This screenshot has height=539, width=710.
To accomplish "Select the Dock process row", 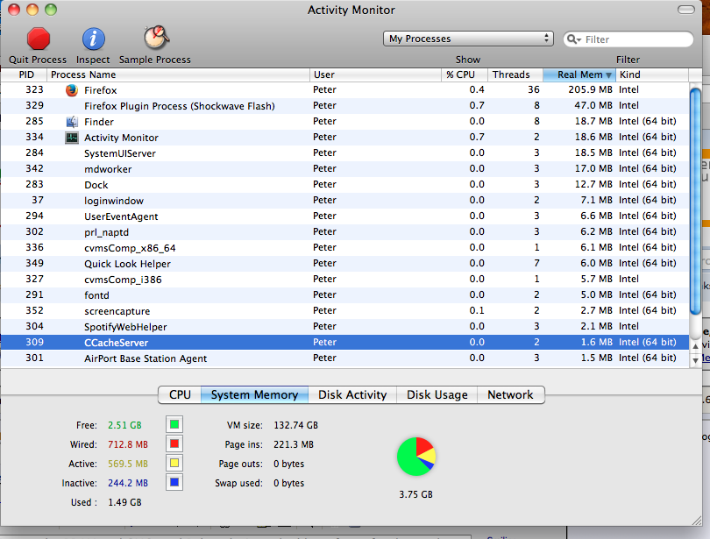I will (x=344, y=185).
